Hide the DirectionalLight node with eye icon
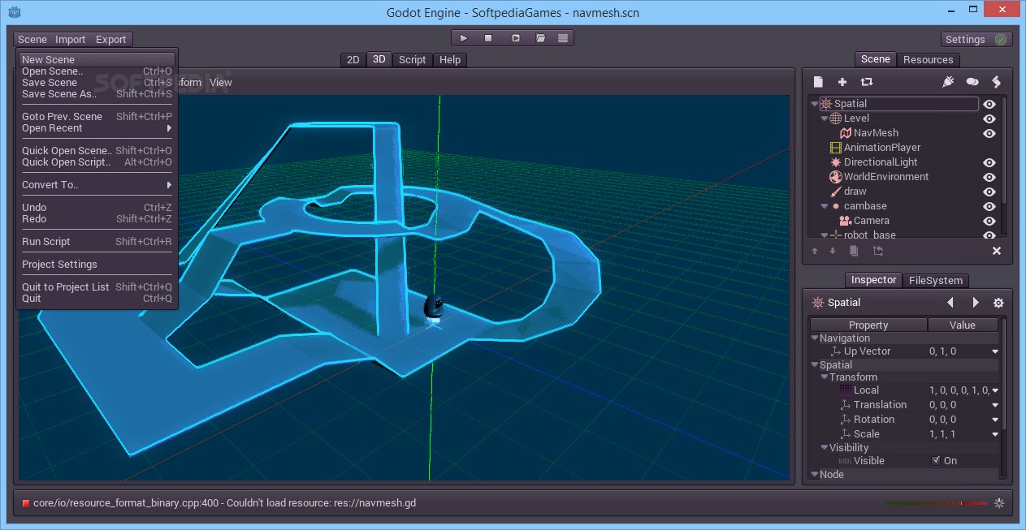The image size is (1026, 530). [989, 162]
